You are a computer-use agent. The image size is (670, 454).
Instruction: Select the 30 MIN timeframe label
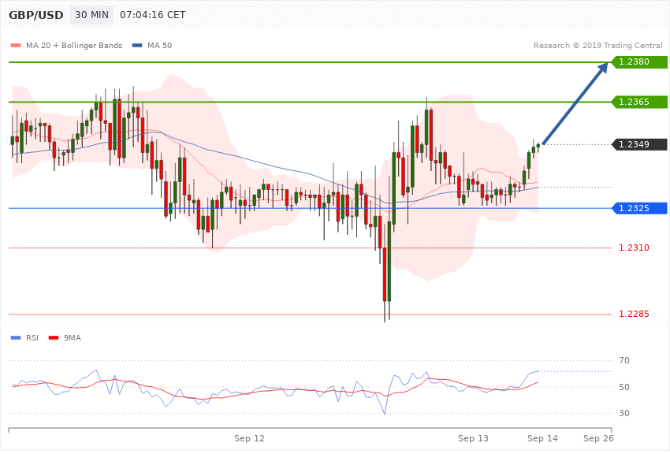click(92, 15)
